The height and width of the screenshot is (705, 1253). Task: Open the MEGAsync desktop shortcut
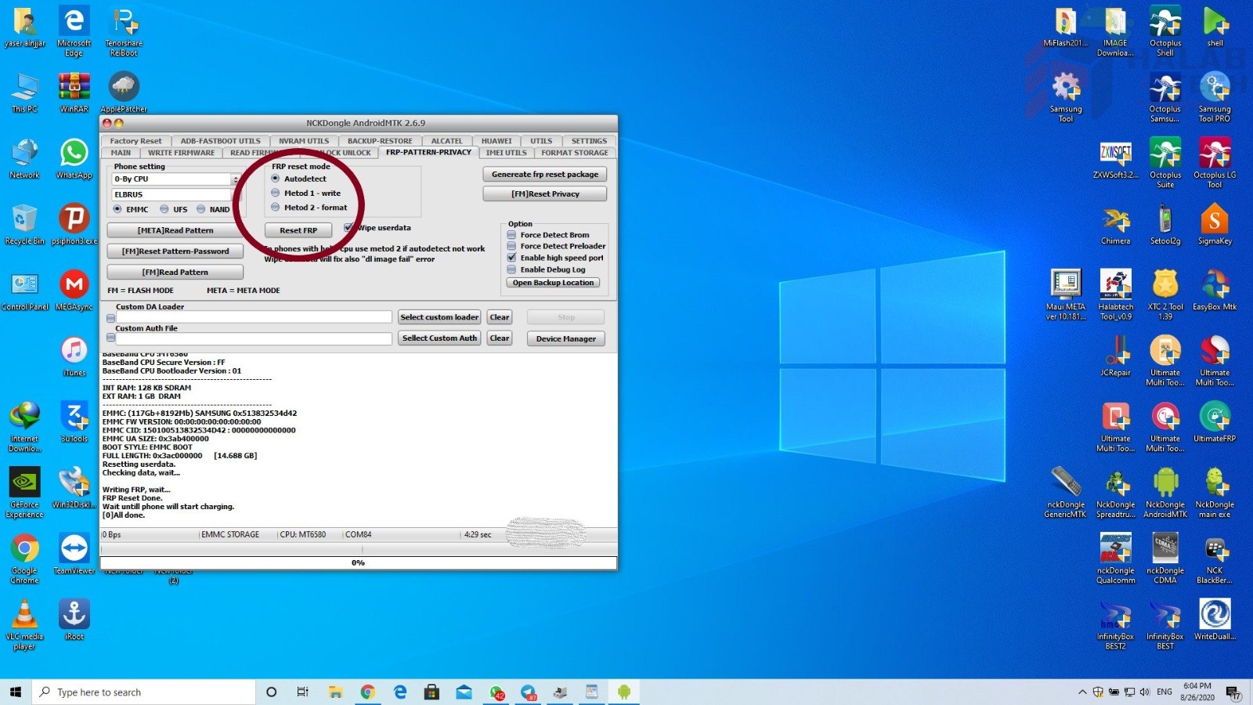pos(74,290)
